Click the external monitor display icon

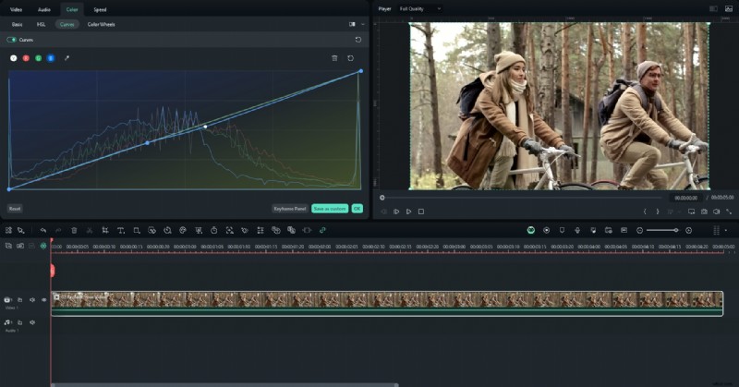tap(691, 212)
